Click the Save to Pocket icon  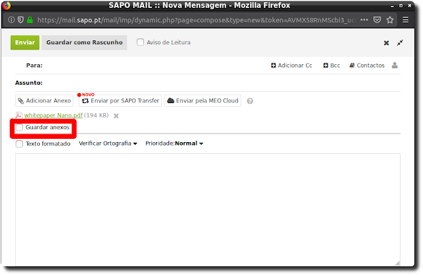pos(377,20)
